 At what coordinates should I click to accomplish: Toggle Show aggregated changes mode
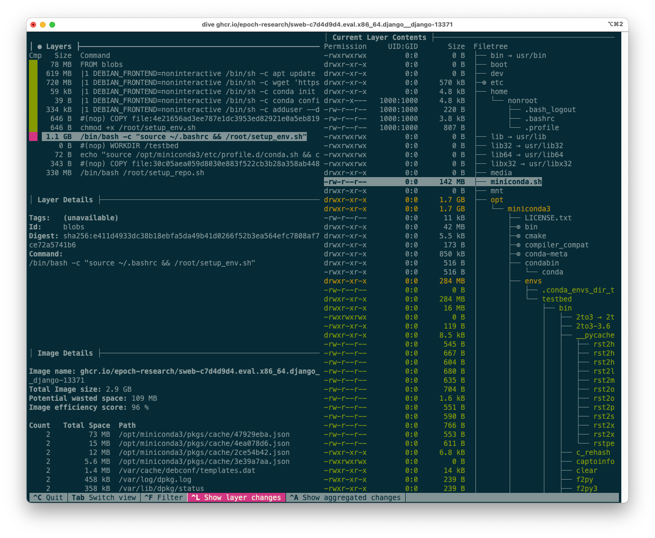[345, 498]
